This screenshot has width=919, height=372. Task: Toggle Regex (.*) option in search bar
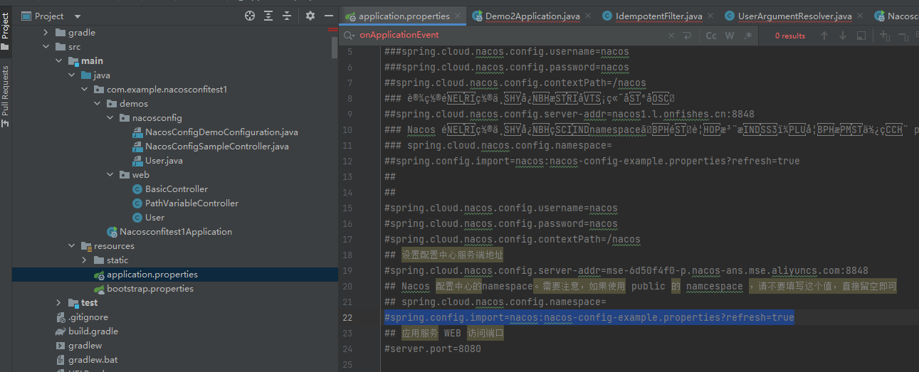click(x=748, y=36)
